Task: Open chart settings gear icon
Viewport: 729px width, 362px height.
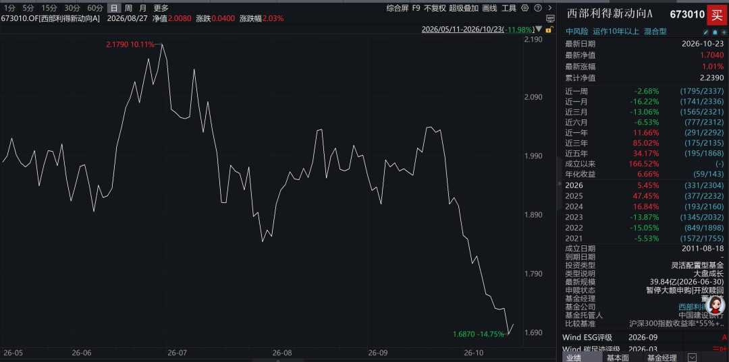Action: tap(525, 8)
